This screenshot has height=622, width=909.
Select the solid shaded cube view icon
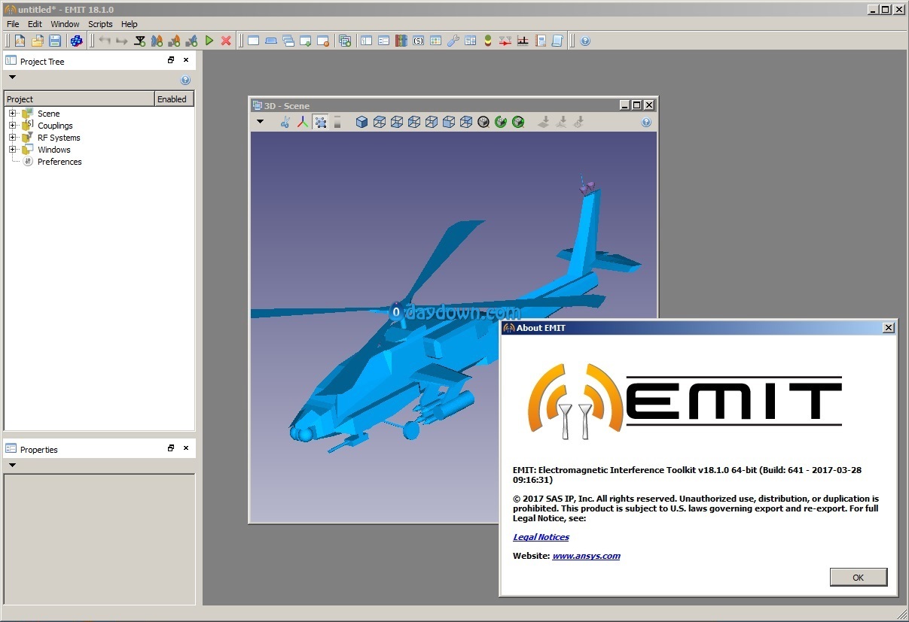(x=361, y=122)
